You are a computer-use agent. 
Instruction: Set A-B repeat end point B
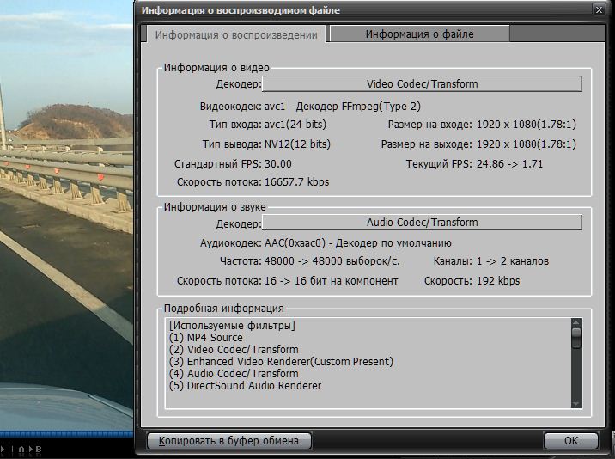38,449
